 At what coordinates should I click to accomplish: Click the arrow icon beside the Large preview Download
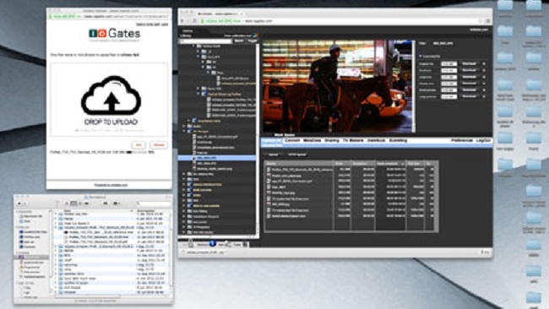(x=484, y=96)
